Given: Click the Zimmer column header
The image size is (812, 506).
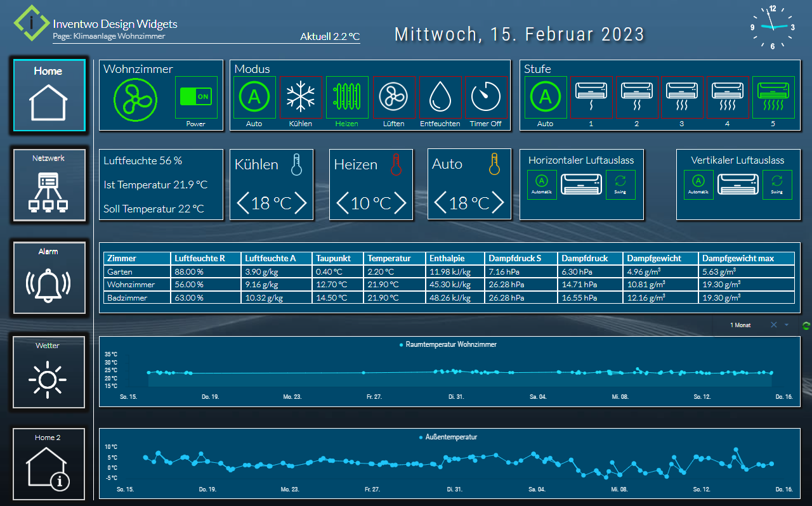Looking at the screenshot, I should click(x=137, y=258).
